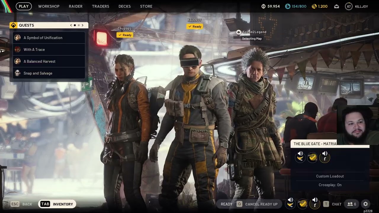Visit the STORE tab
The height and width of the screenshot is (213, 379).
pos(146,6)
